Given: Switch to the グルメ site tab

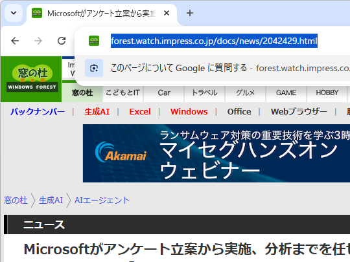Looking at the screenshot, I should [246, 93].
